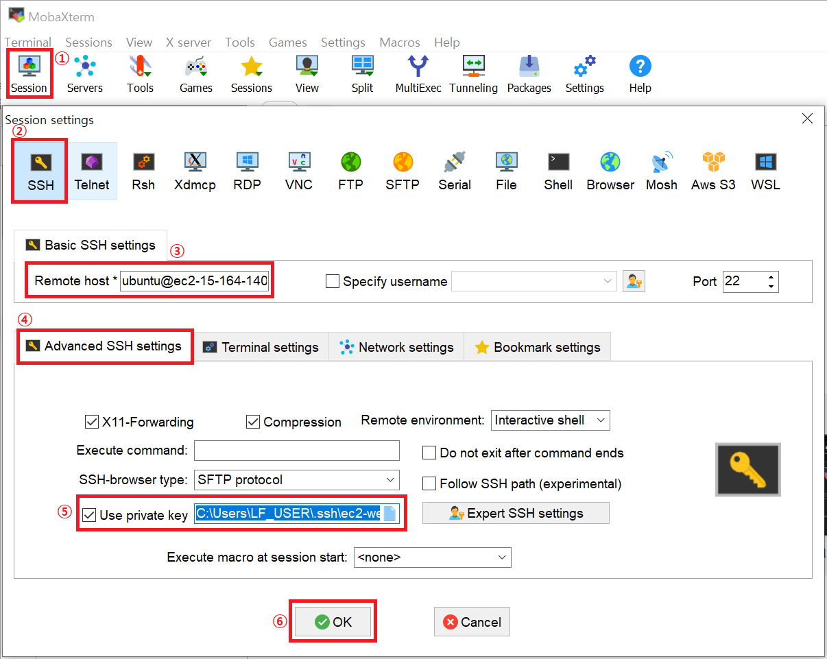The height and width of the screenshot is (659, 827).
Task: Toggle the Use private key checkbox
Action: pos(89,515)
